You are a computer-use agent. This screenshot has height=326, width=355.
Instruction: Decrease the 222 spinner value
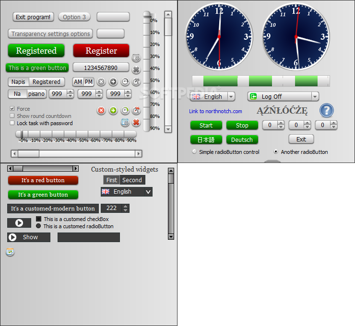125,210
